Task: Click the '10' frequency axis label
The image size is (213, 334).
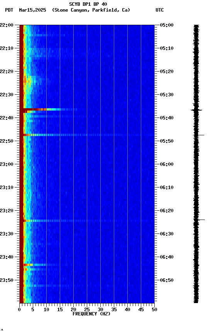Action: [46, 310]
